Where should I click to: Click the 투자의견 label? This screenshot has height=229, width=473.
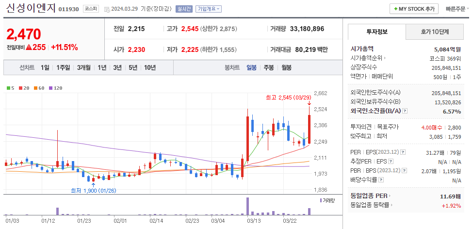(x=361, y=127)
